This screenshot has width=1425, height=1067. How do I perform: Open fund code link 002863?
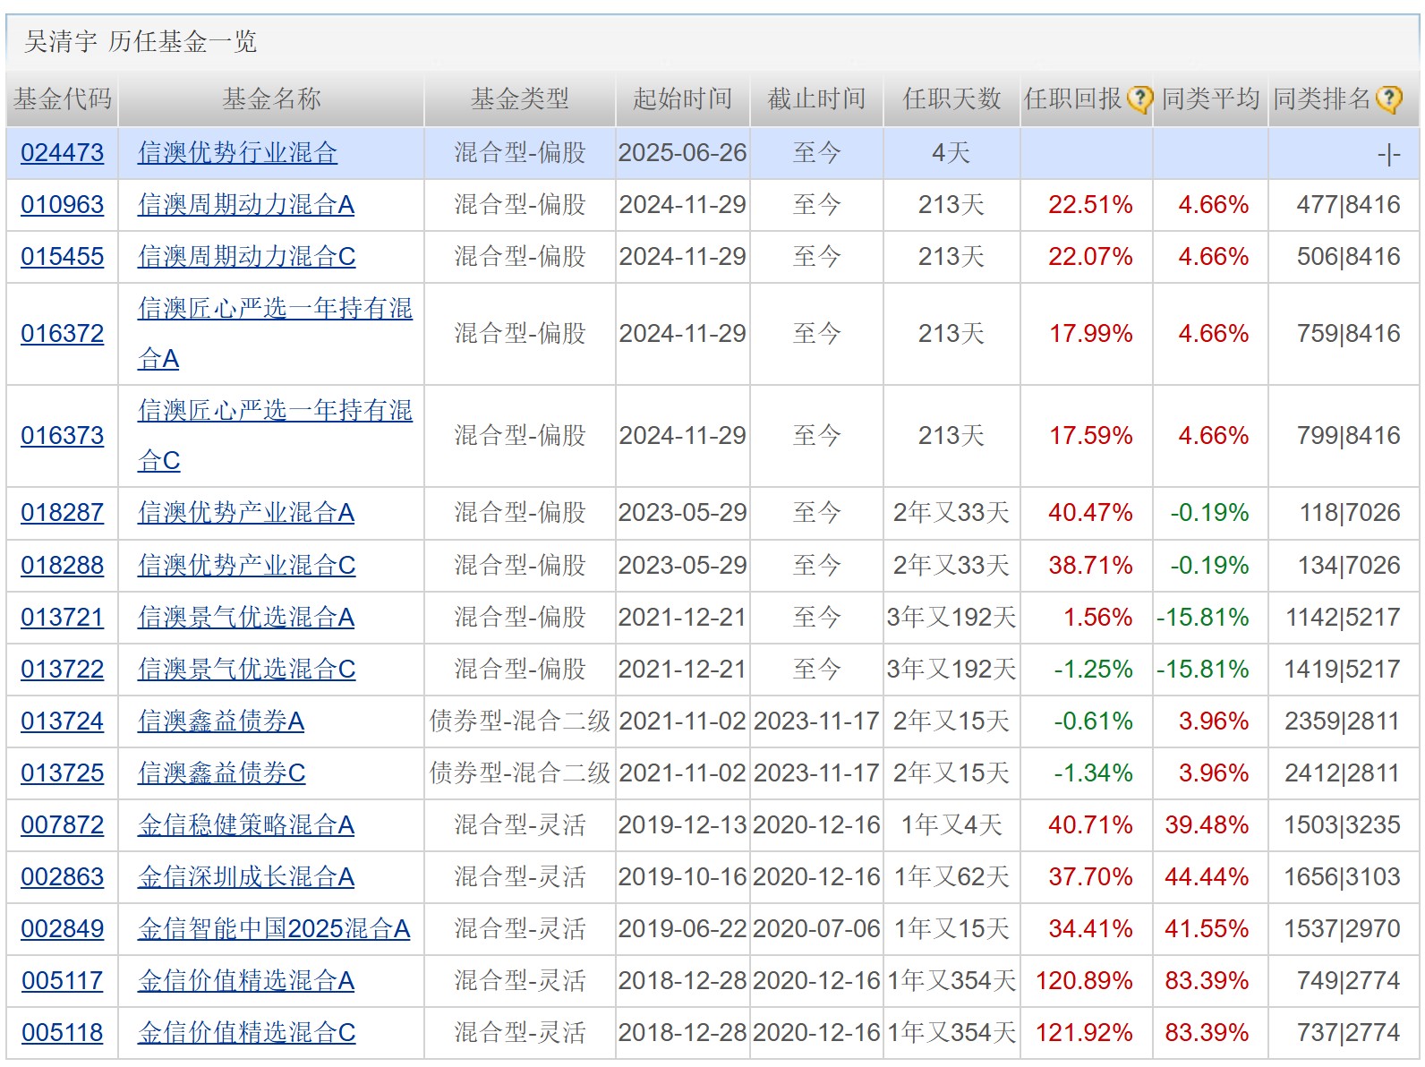(62, 877)
